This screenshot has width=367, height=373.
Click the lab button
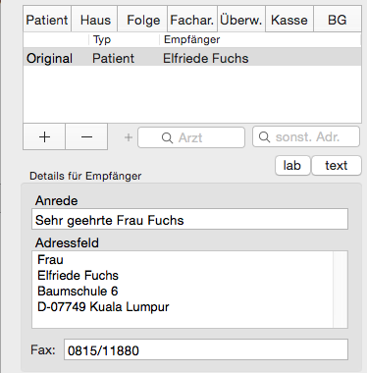coord(292,166)
